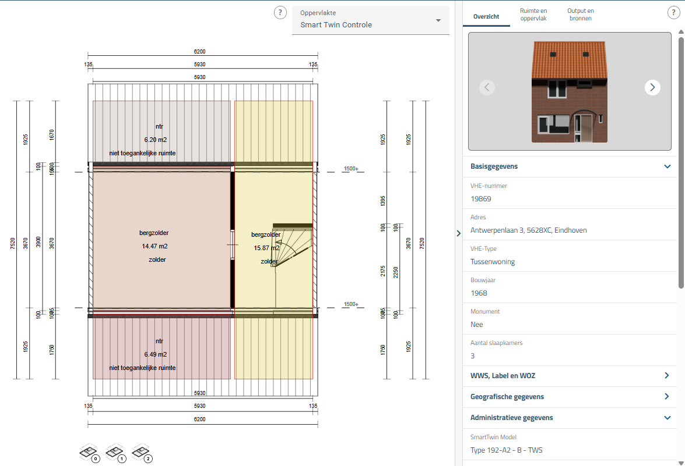Collapse the side panel using arrow handle
This screenshot has width=685, height=466.
pyautogui.click(x=458, y=233)
